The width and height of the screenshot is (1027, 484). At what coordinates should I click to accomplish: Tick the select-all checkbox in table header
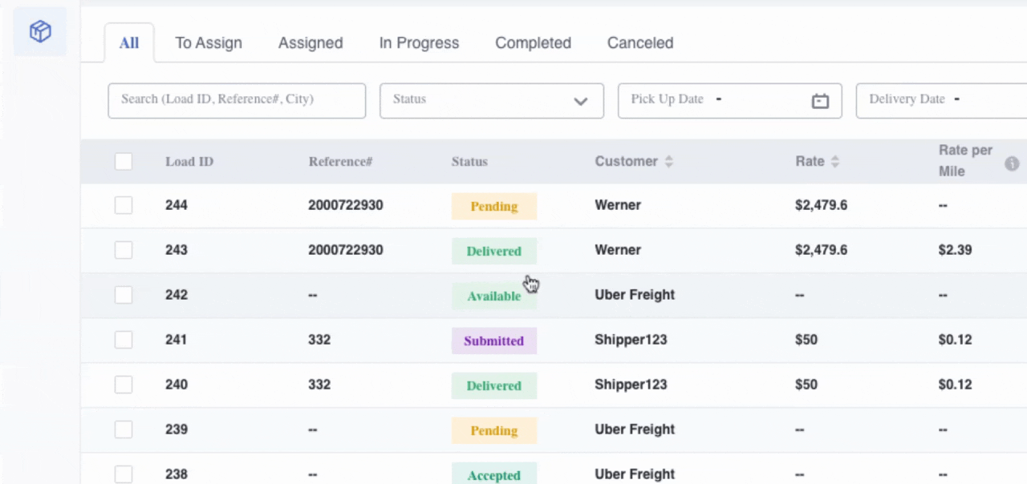124,162
